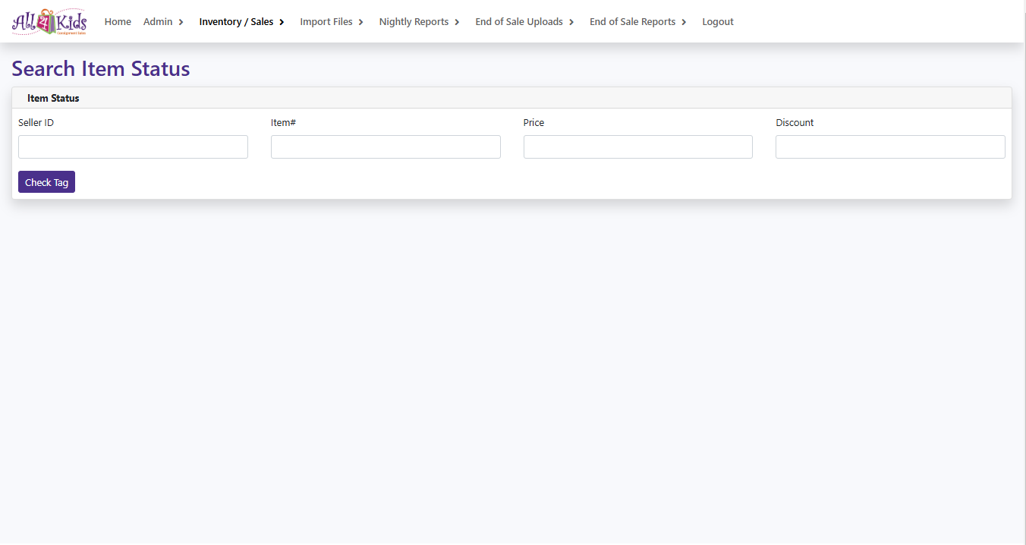1026x545 pixels.
Task: Open the Admin menu
Action: tap(158, 22)
